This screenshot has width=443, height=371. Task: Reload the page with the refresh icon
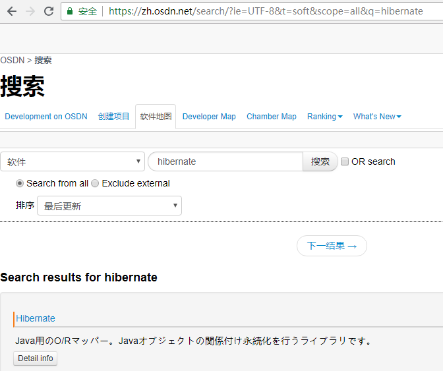click(x=49, y=11)
